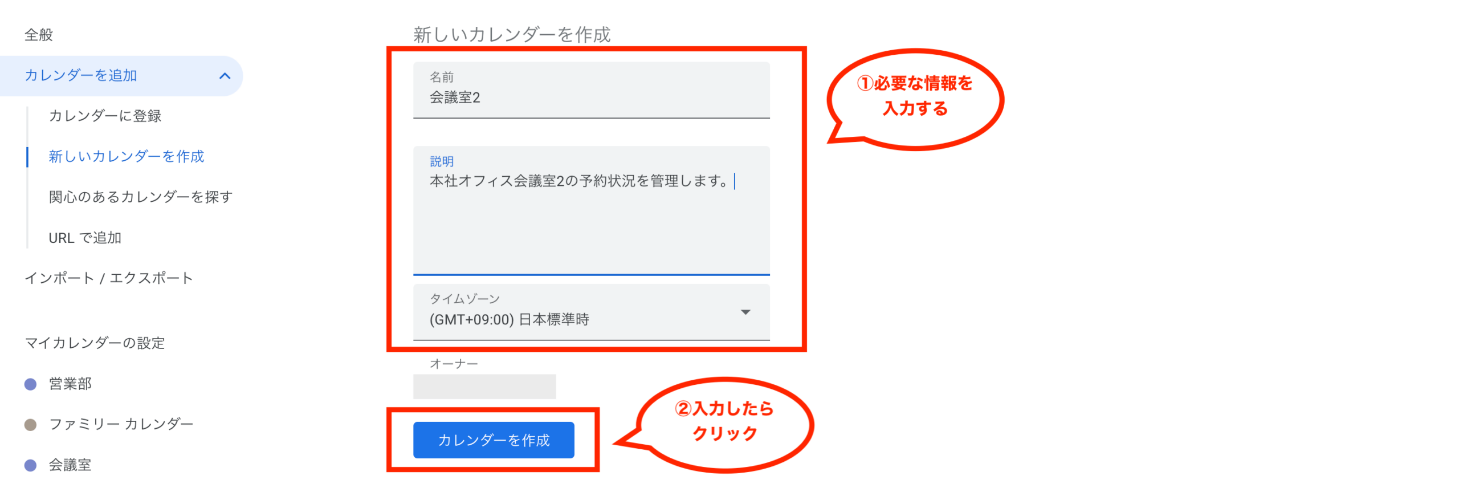Click the (GMT+09:00) 日本標準時 combo box

[591, 312]
